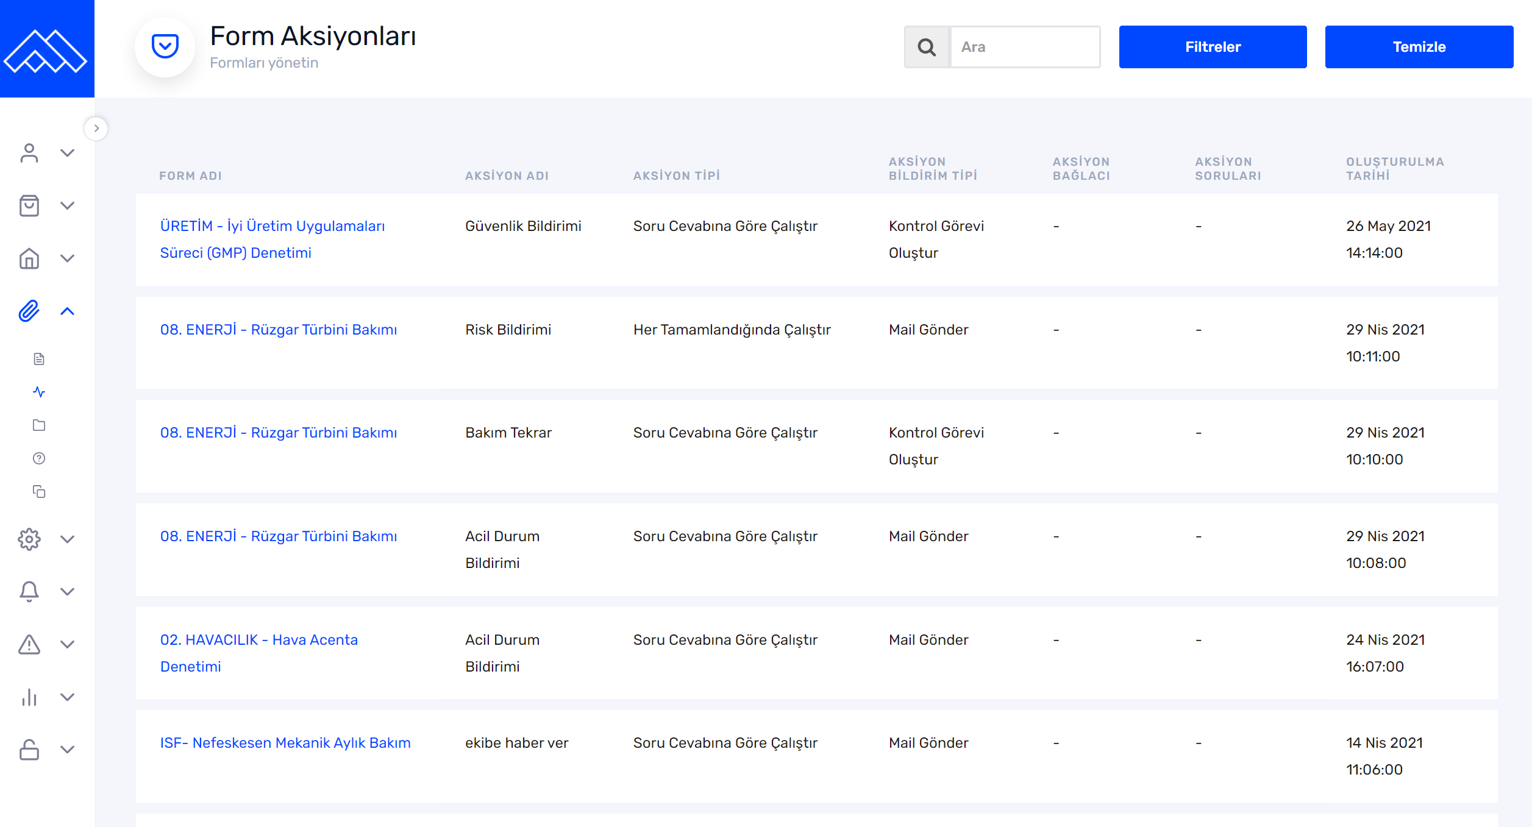
Task: Focus the Ara search input field
Action: click(1025, 47)
